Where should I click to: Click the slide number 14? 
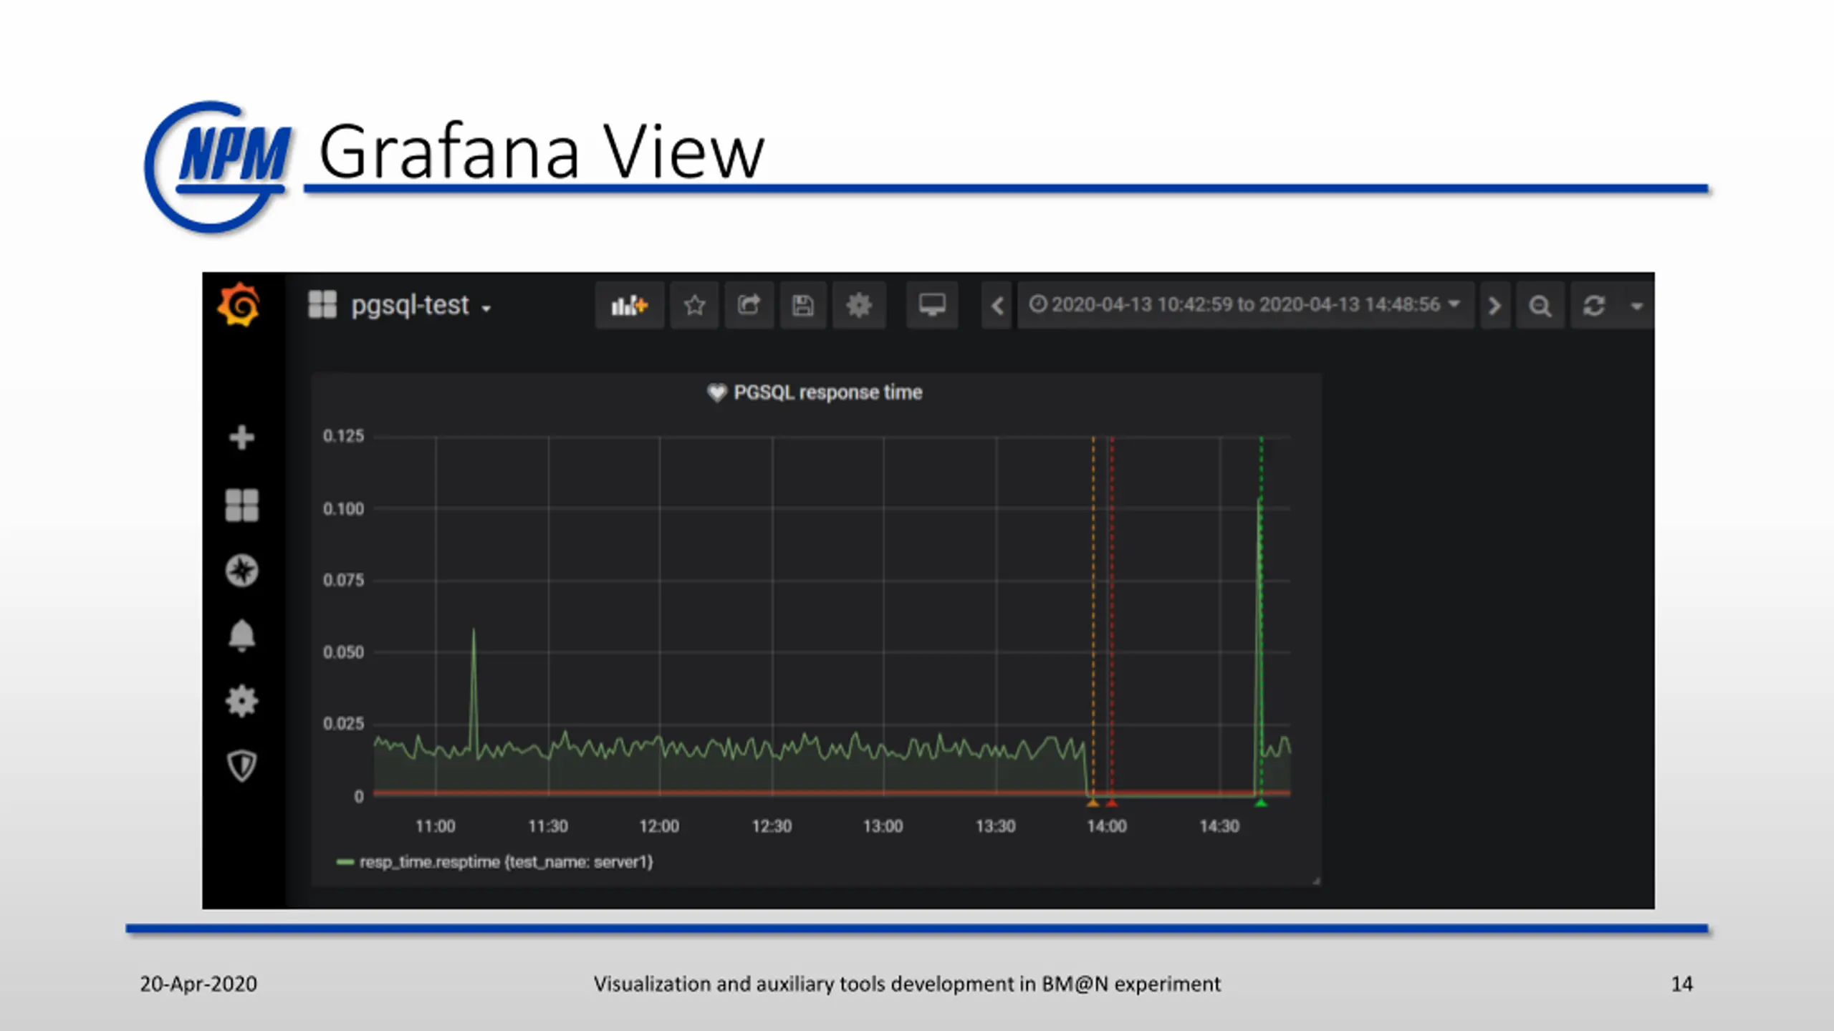click(1681, 984)
